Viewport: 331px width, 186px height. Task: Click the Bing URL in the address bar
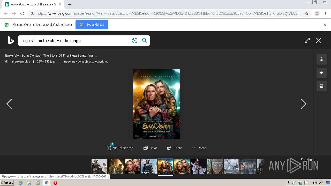169,13
